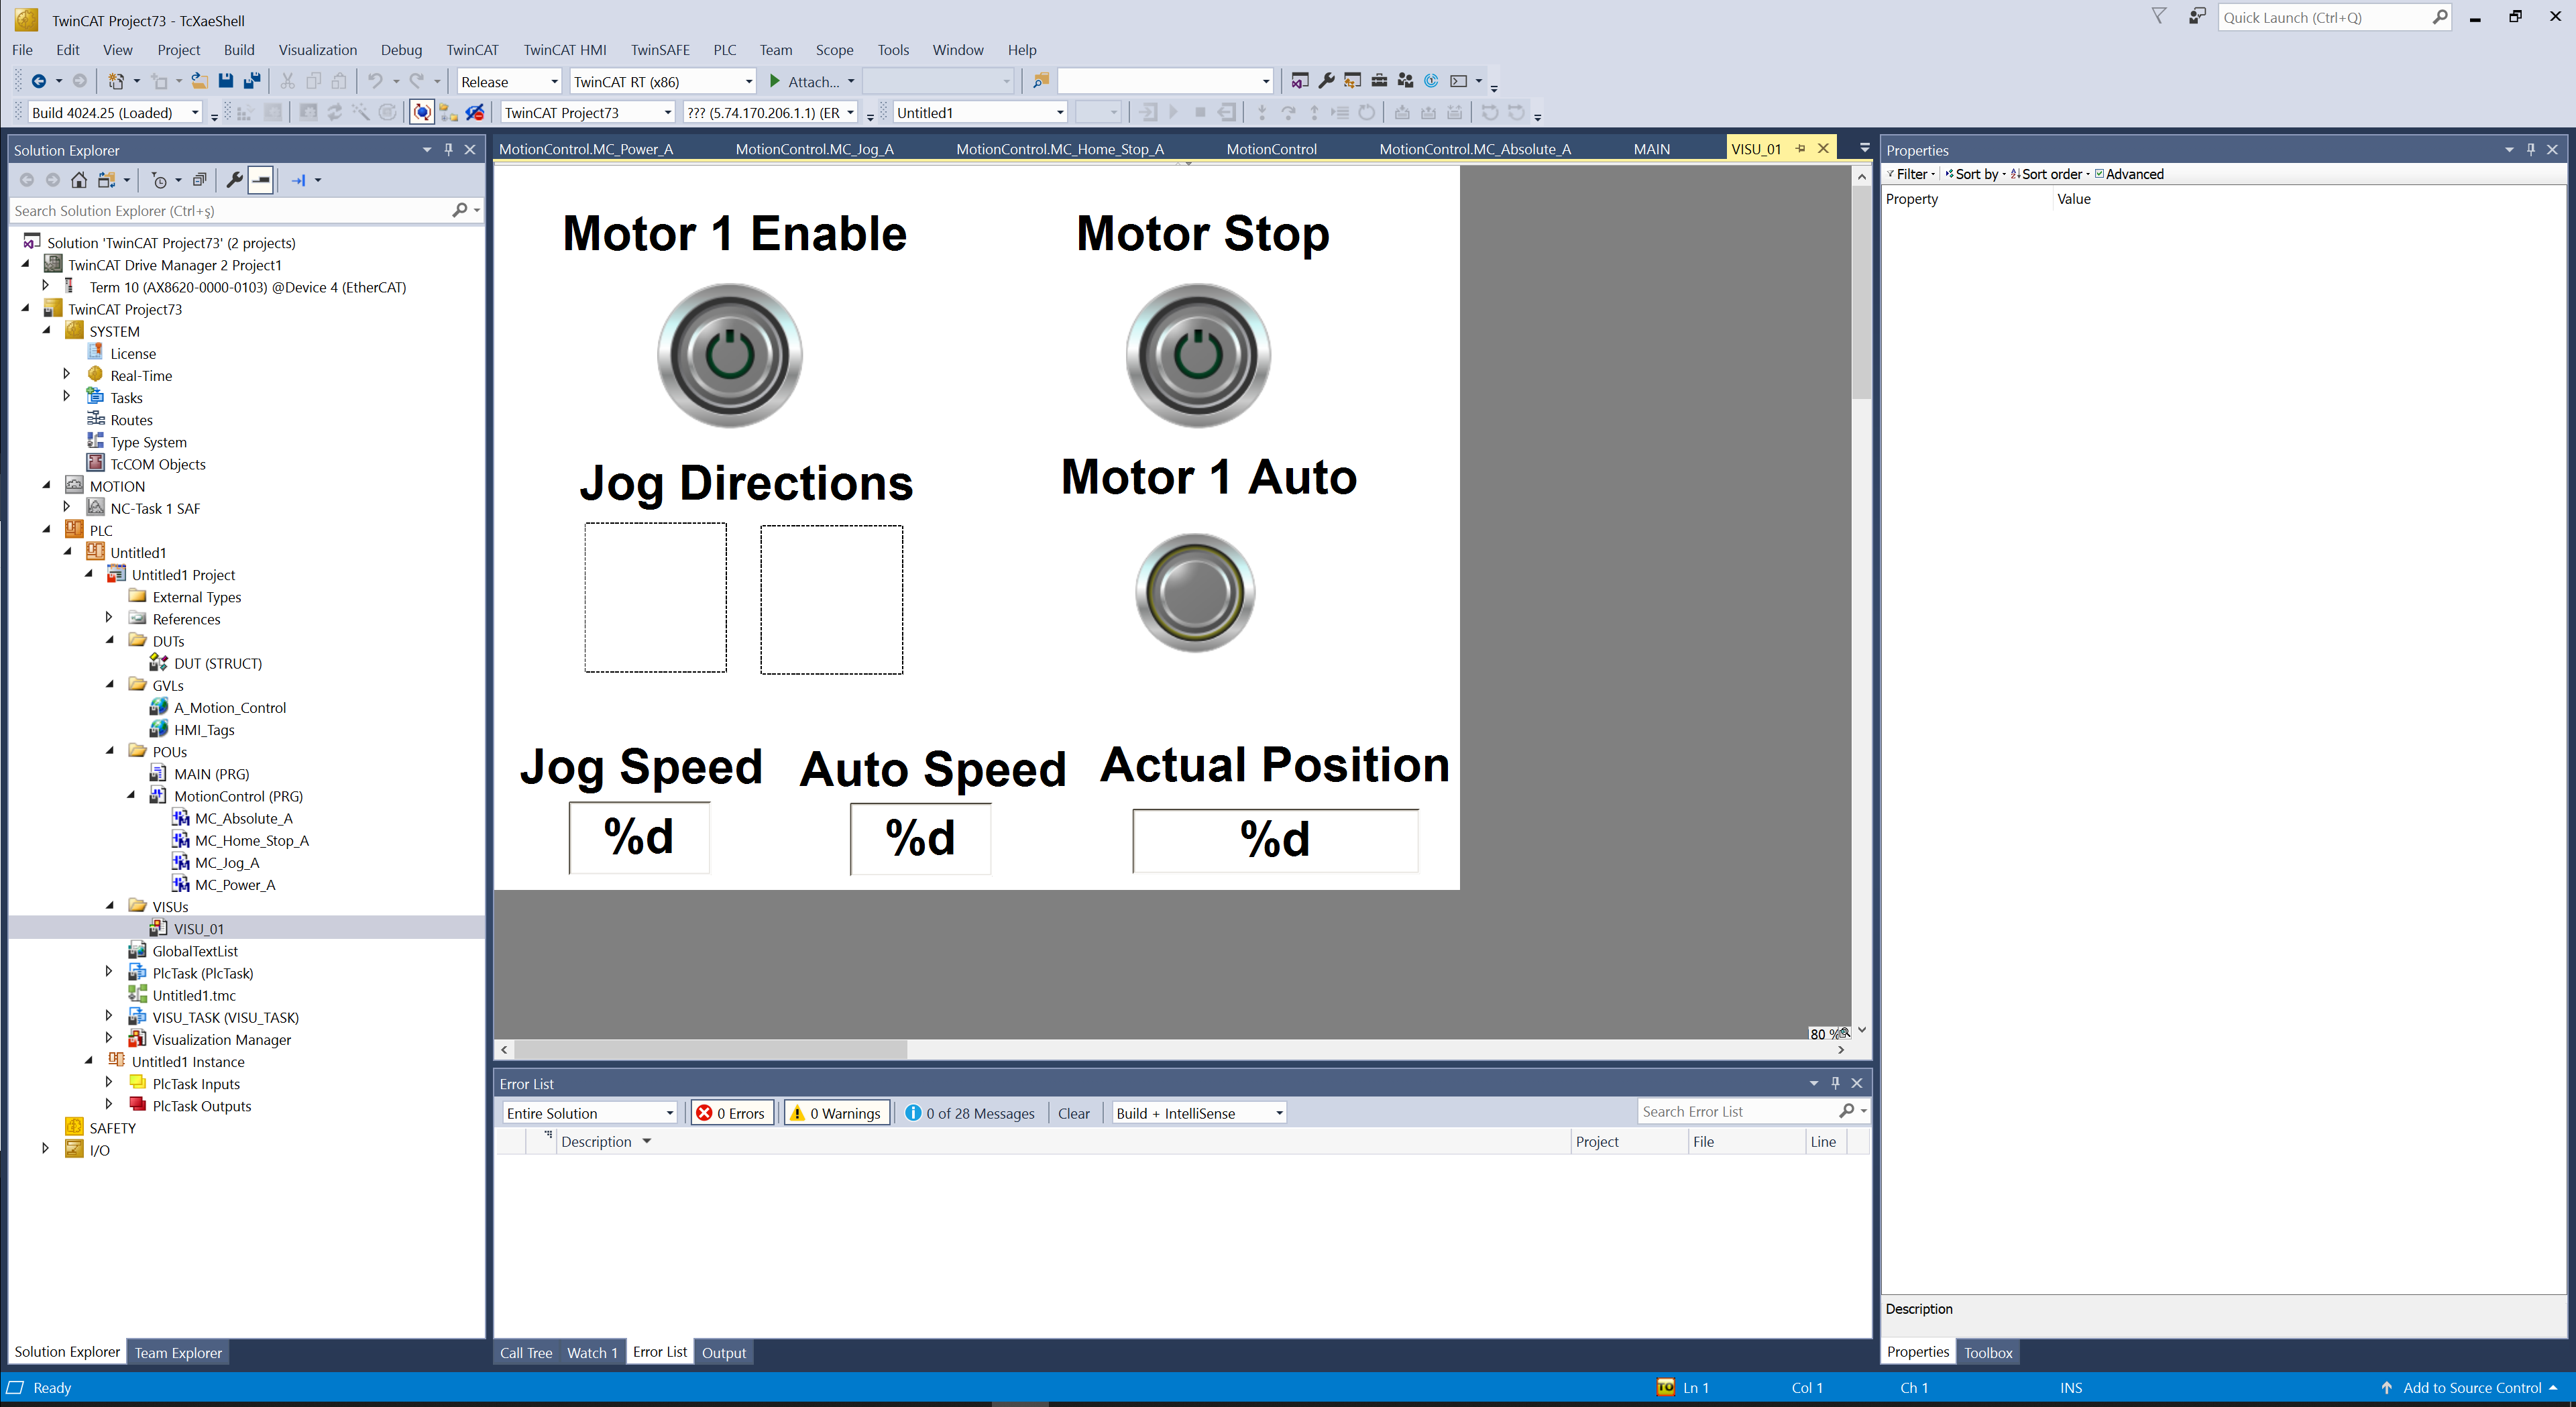Click the Home icon in Solution Explorer

[x=79, y=180]
